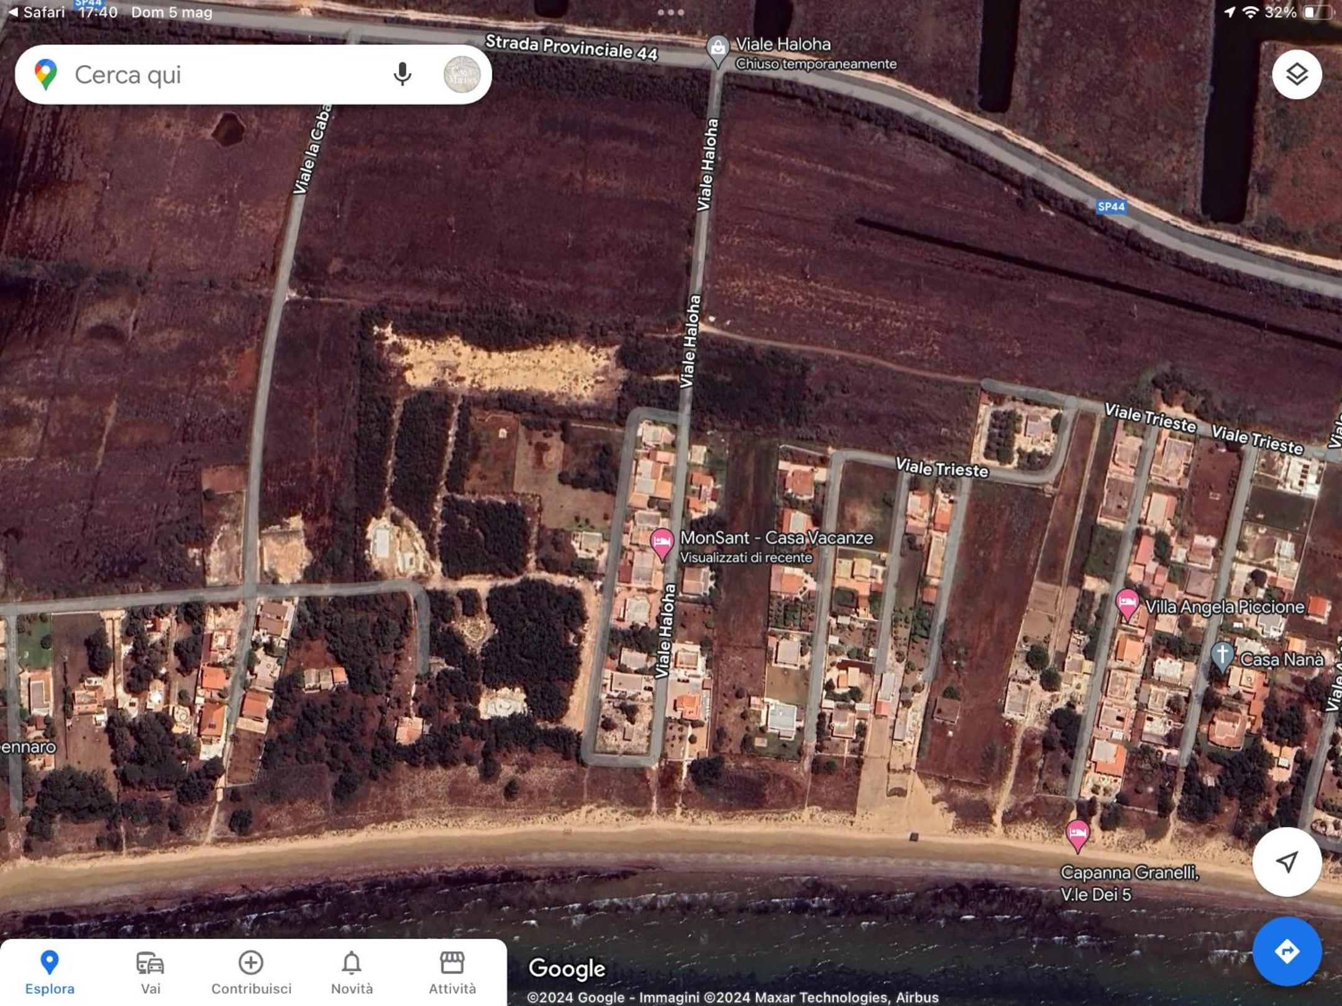Switch to the Vai tab

tap(150, 972)
